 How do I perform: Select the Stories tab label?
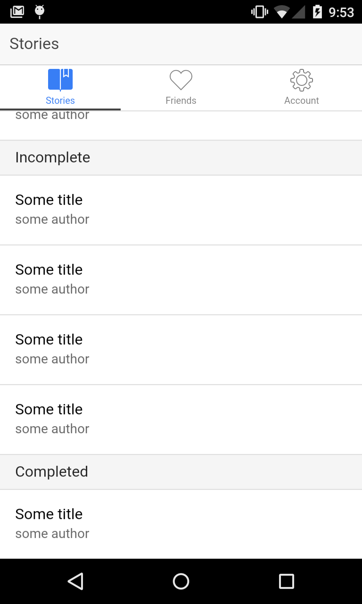point(60,101)
